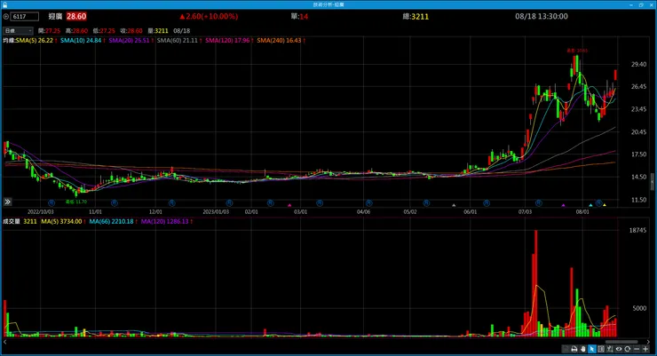The width and height of the screenshot is (657, 356).
Task: Click the SMA(20) 25.51 indicator label
Action: tap(129, 41)
